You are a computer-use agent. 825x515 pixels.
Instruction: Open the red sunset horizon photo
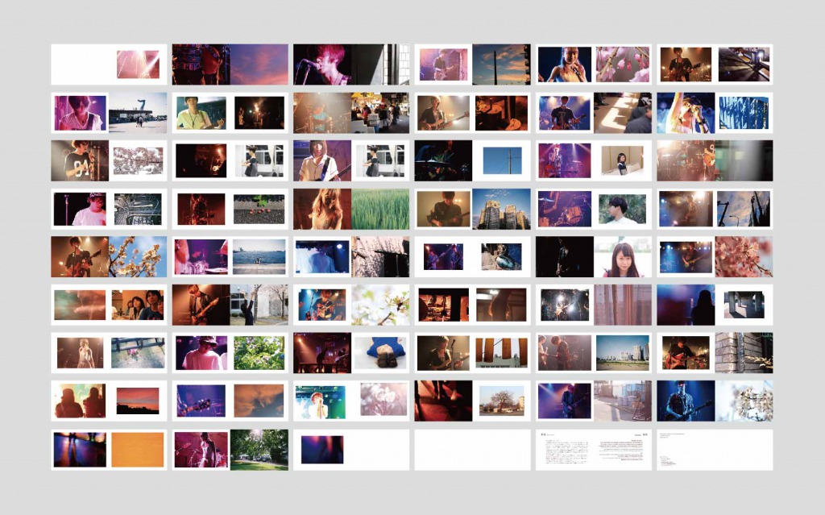click(138, 401)
